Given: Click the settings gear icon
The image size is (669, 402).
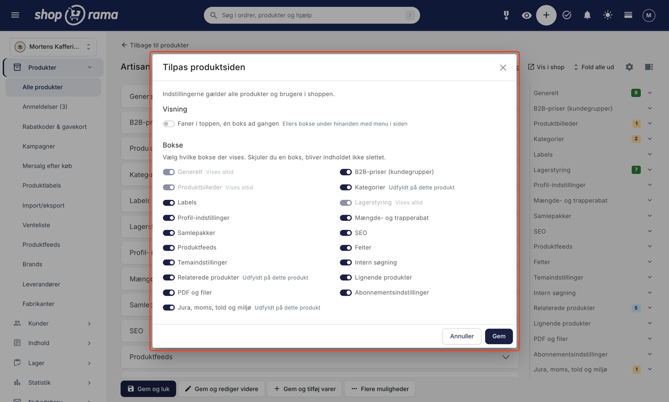Looking at the screenshot, I should coord(629,67).
